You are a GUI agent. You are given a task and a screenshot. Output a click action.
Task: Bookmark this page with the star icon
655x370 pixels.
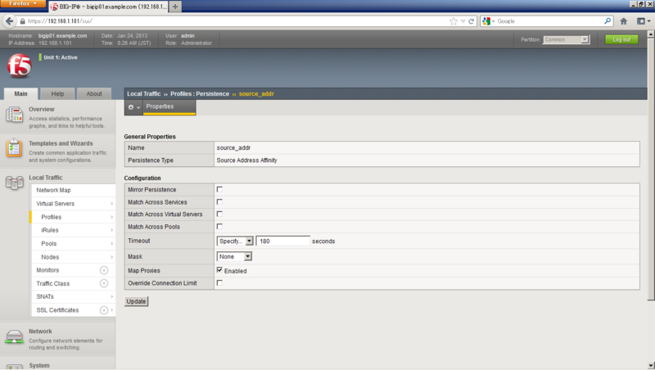coord(454,21)
